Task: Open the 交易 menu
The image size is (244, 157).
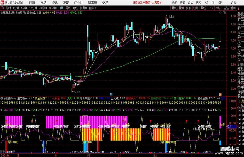Action: click(105, 3)
